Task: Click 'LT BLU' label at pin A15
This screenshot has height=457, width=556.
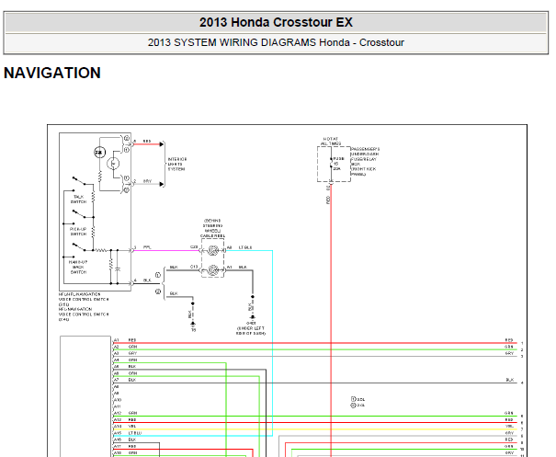Action: point(135,433)
